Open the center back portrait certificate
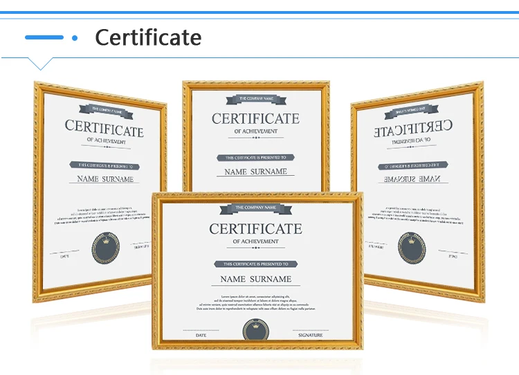The height and width of the screenshot is (375, 519). pyautogui.click(x=256, y=136)
